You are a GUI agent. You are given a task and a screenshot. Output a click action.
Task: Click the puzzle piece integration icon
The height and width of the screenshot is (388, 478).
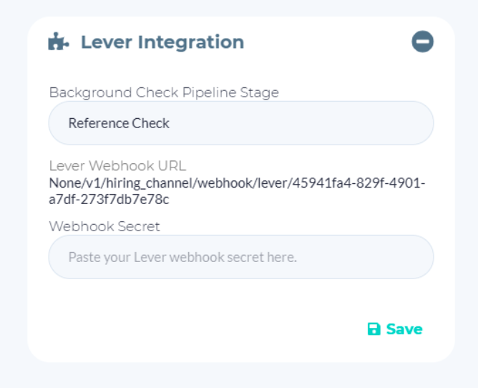(59, 42)
